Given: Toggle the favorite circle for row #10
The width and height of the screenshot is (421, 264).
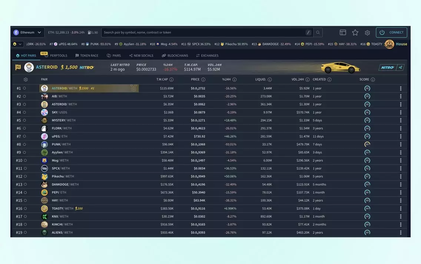Looking at the screenshot, I should [25, 160].
